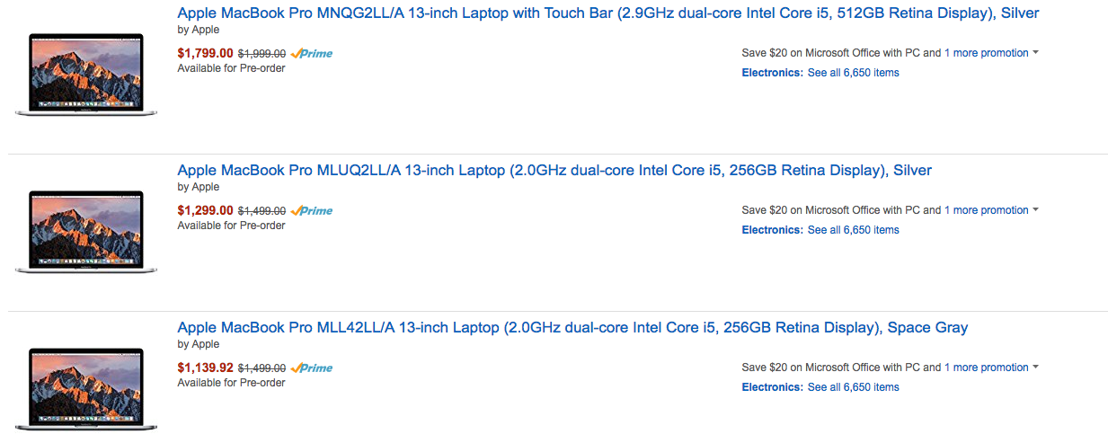Open MacBook Pro MLUQ2LL/A Silver title link

point(554,171)
